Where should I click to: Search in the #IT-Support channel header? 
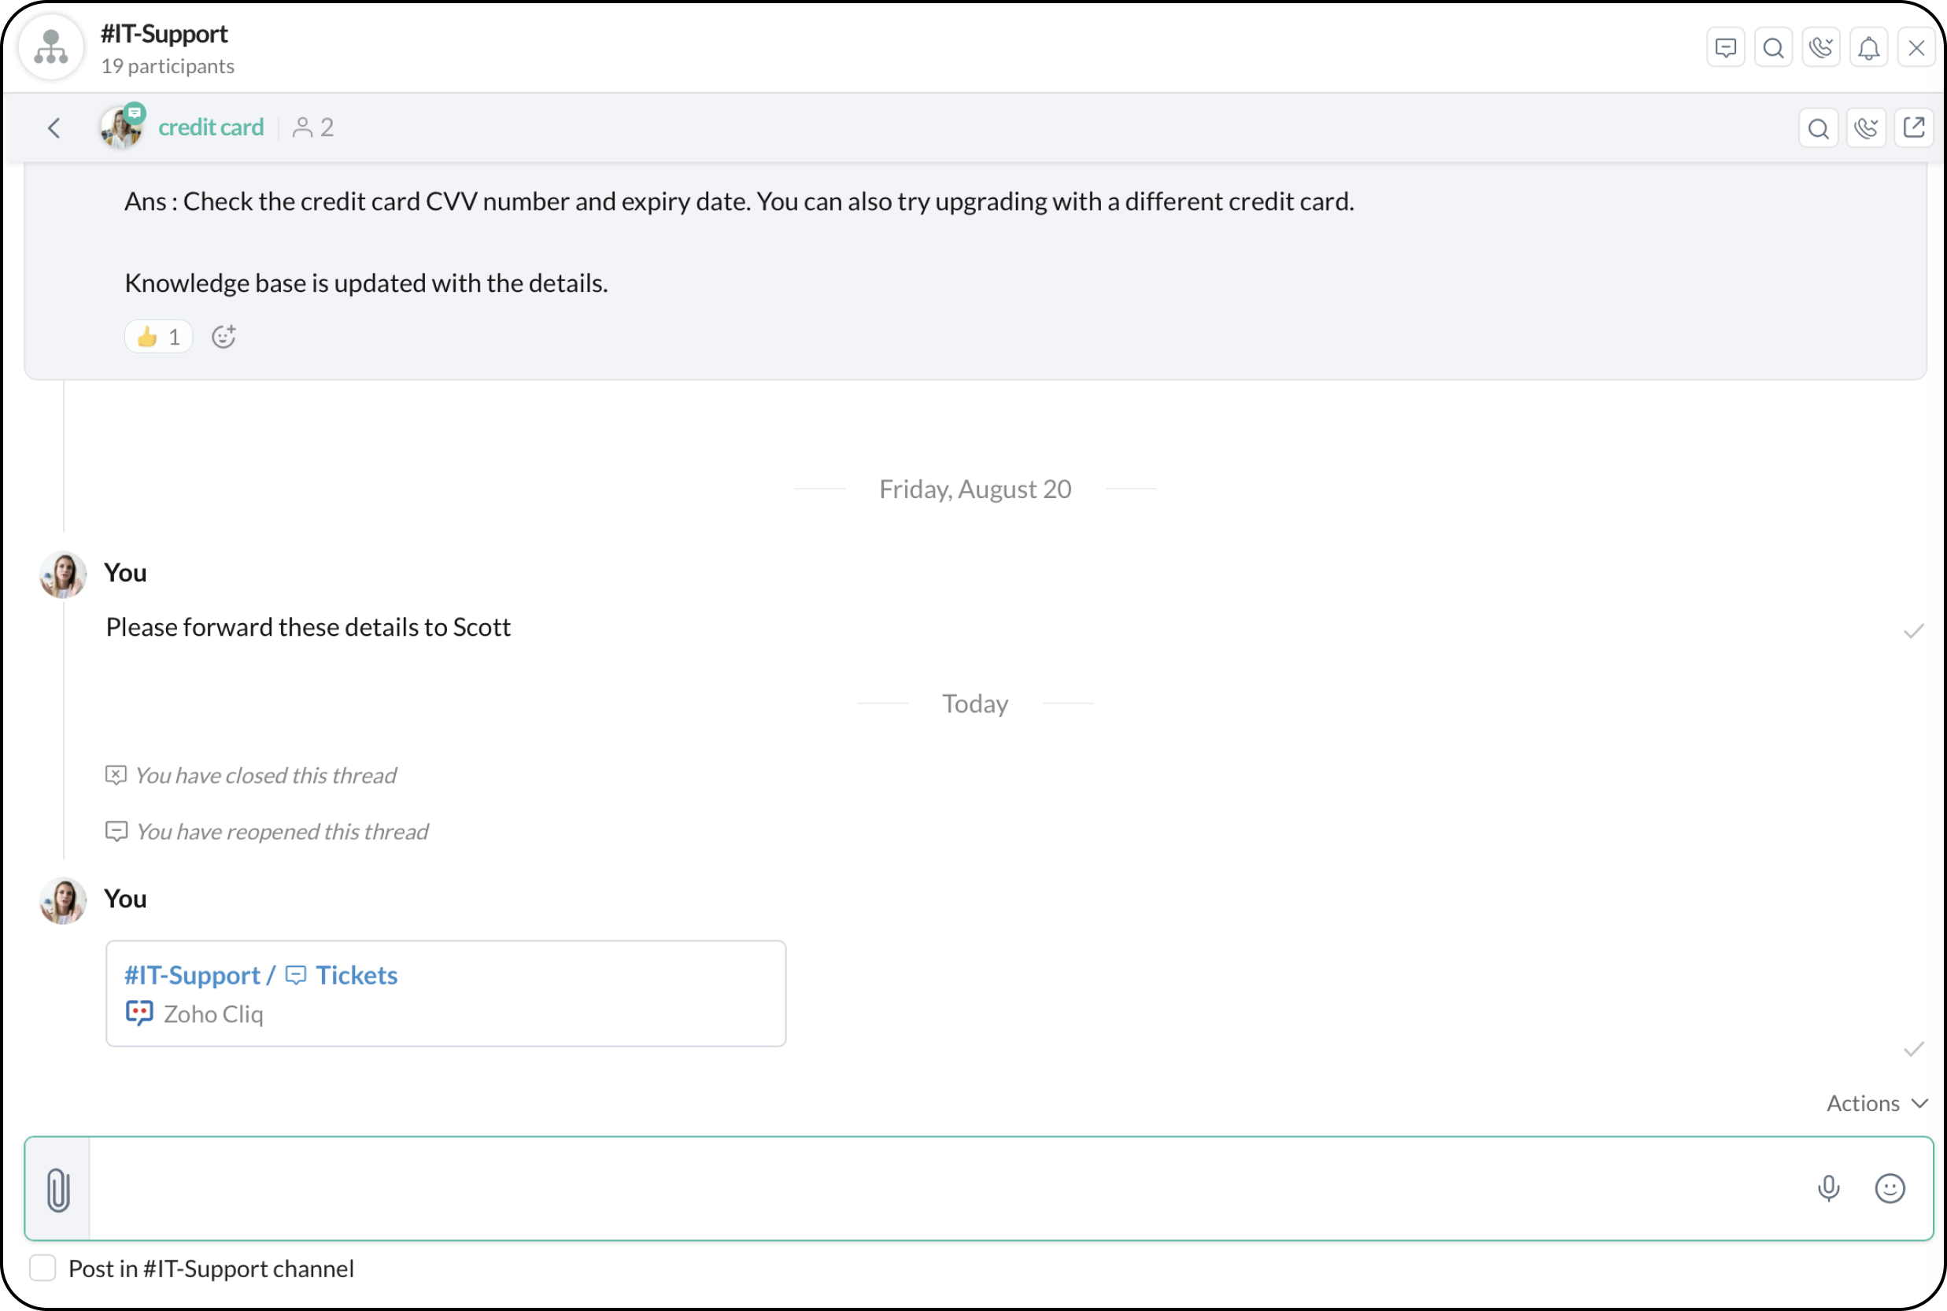[1773, 48]
